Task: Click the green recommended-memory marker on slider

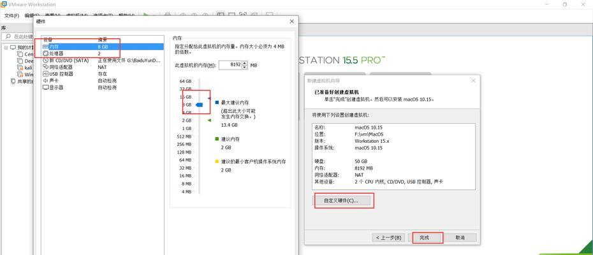Action: tap(209, 120)
